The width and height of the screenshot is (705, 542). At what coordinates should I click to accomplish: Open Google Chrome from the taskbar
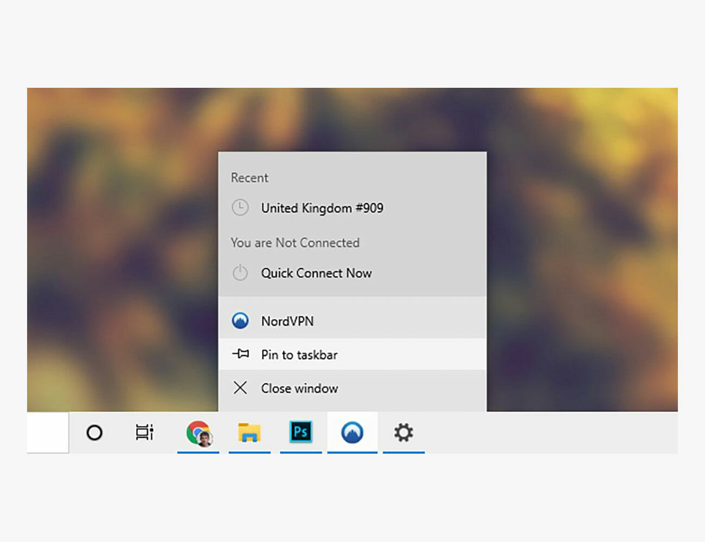click(x=198, y=433)
